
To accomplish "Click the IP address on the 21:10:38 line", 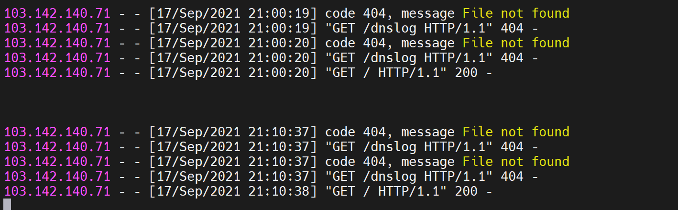I will pyautogui.click(x=57, y=191).
